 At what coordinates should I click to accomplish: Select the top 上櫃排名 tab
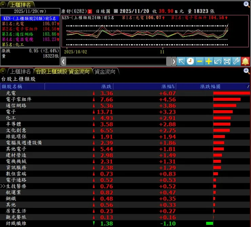(x=20, y=5)
